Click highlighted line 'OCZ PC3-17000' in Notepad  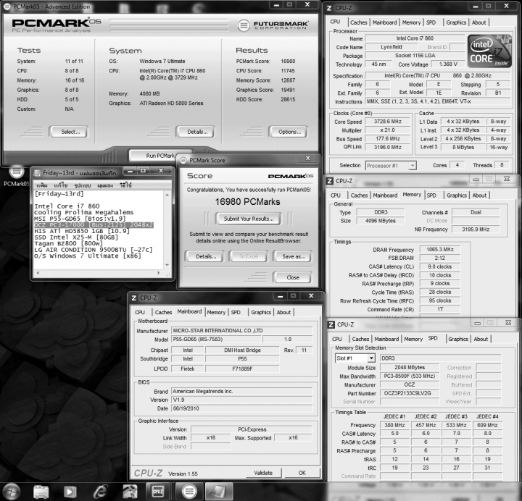pos(94,224)
